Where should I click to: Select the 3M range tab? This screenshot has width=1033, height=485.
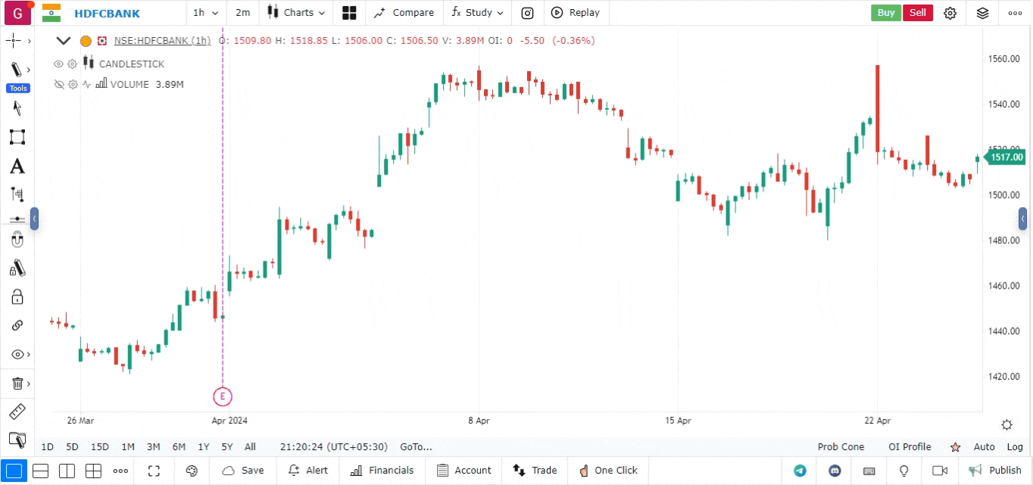coord(153,447)
